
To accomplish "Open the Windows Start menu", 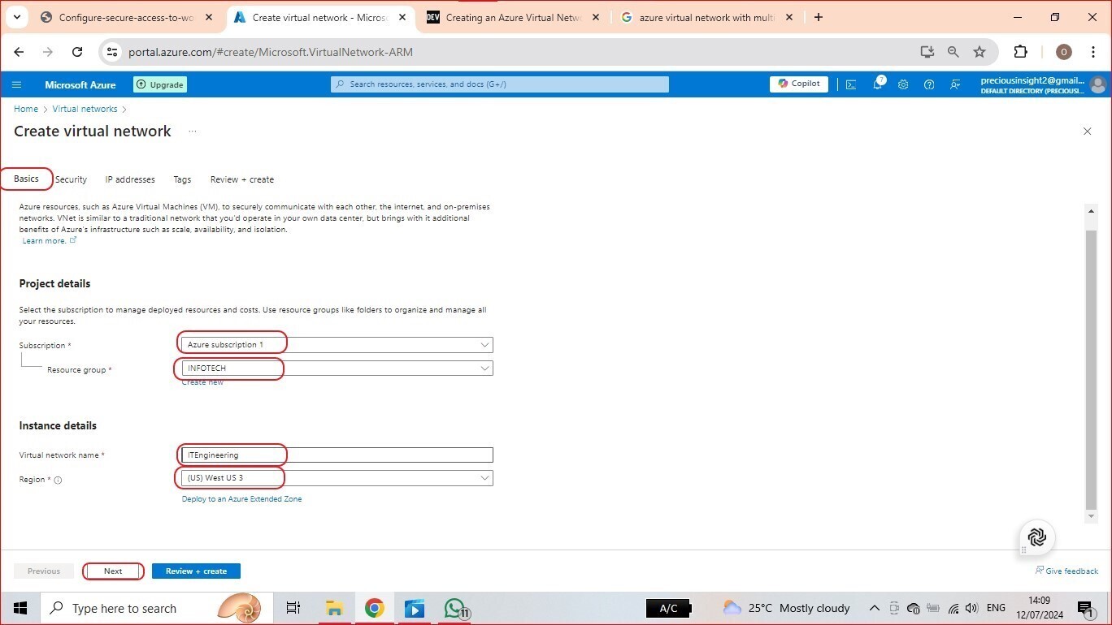I will coord(20,608).
